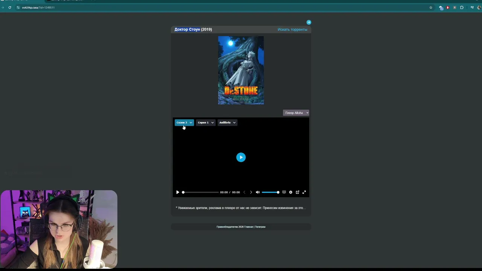Click the Искать торренты link
The image size is (482, 271).
coord(292,29)
